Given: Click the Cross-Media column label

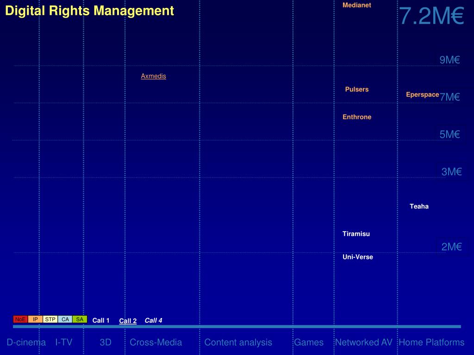Looking at the screenshot, I should pos(156,343).
